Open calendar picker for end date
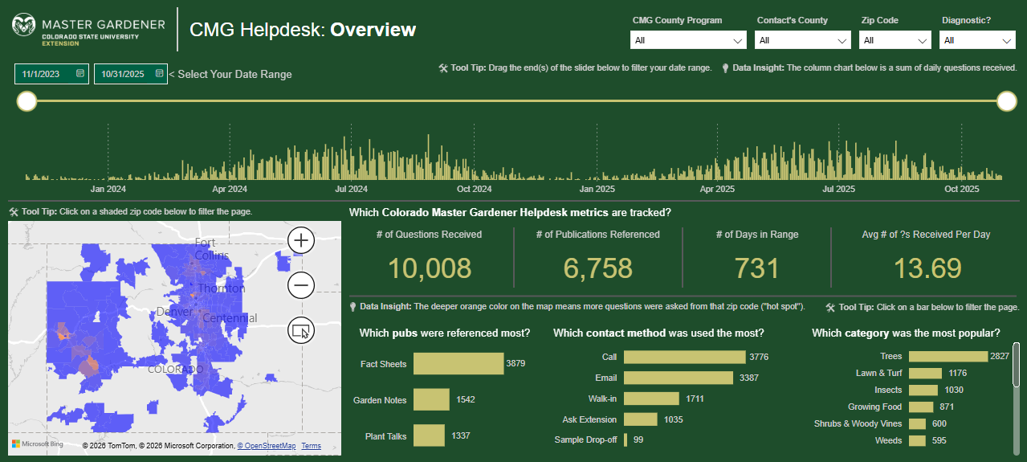This screenshot has height=462, width=1027. point(160,74)
